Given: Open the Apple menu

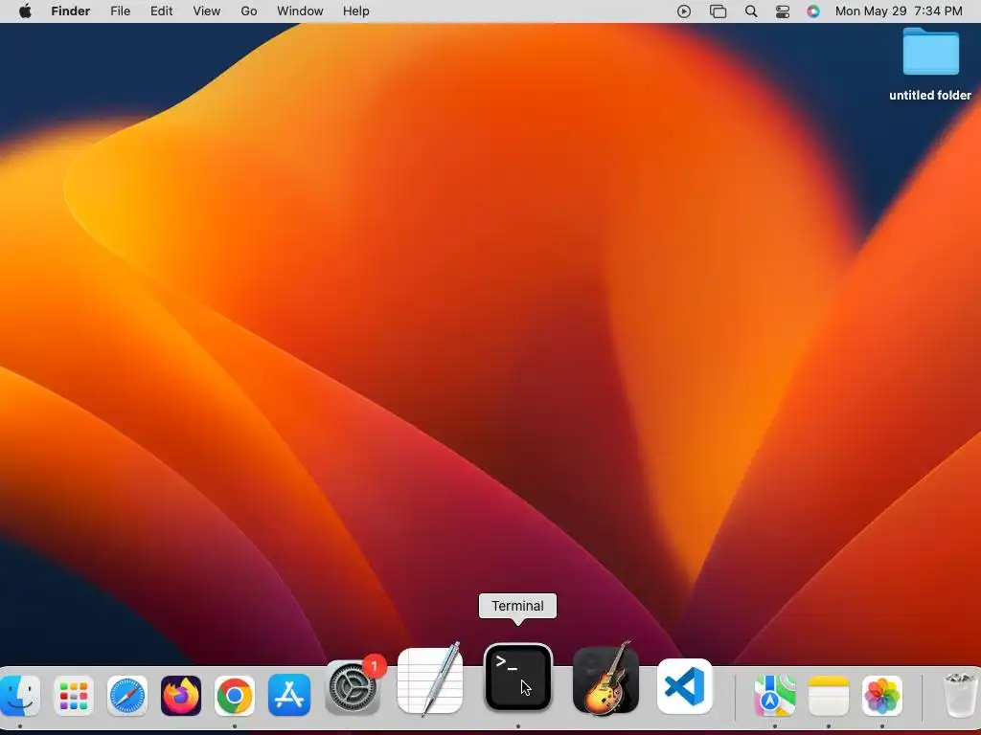Looking at the screenshot, I should pos(25,11).
